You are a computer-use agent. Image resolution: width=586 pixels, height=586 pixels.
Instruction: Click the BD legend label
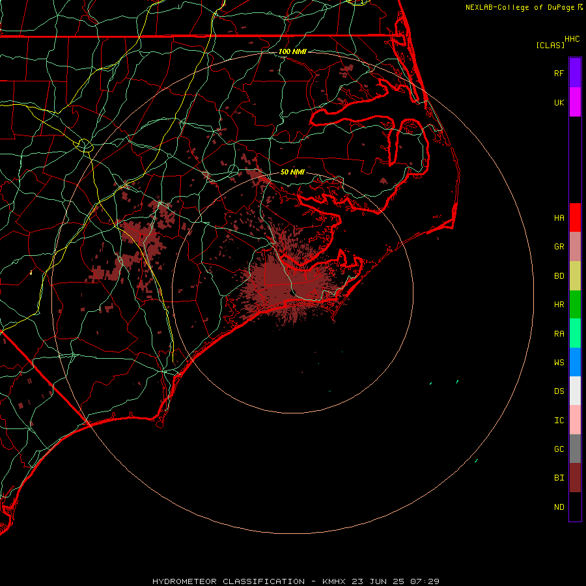pyautogui.click(x=559, y=276)
